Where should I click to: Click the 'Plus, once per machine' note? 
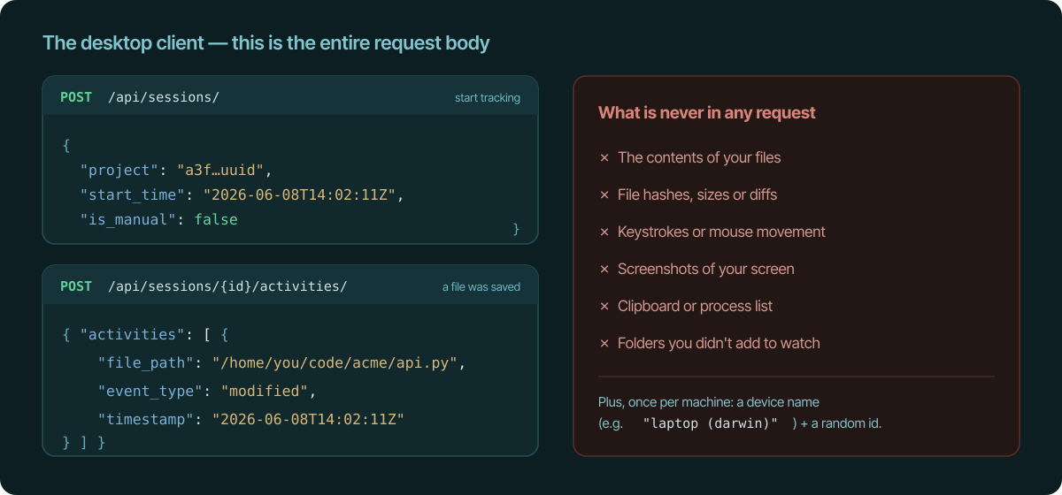tap(709, 402)
